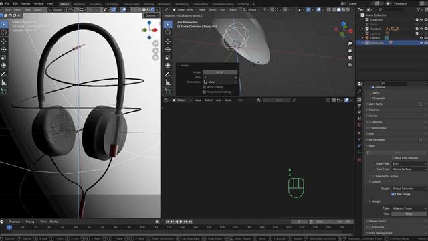The image size is (428, 241).
Task: Select the Rotate tool in left viewport toolbar
Action: tap(4, 50)
